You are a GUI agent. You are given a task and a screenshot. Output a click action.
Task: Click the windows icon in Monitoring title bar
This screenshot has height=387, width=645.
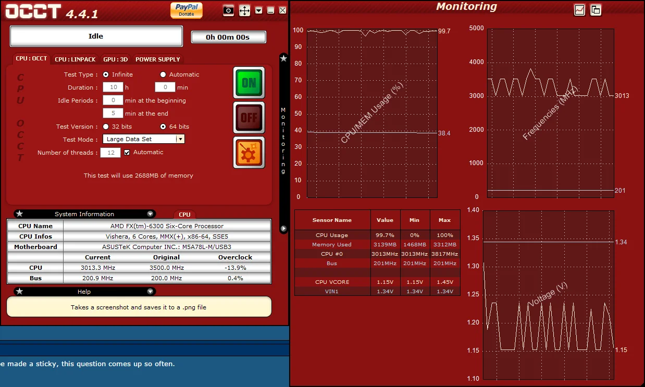click(596, 10)
